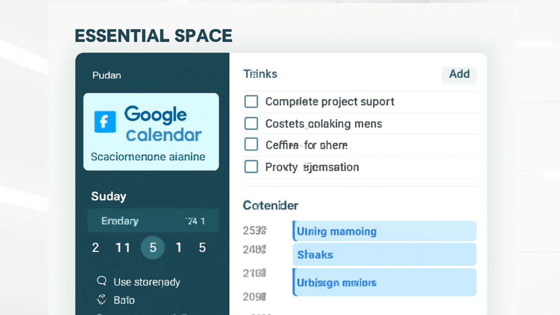Click the Scaciomenone aianine link text
This screenshot has height=315, width=560.
point(148,157)
